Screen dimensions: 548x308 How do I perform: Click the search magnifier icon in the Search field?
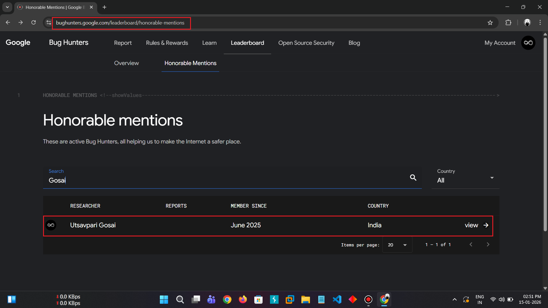[413, 177]
